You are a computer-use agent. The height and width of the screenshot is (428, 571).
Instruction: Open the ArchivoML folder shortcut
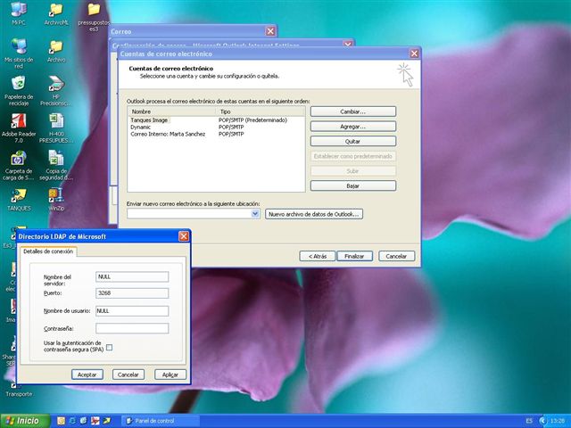point(56,13)
